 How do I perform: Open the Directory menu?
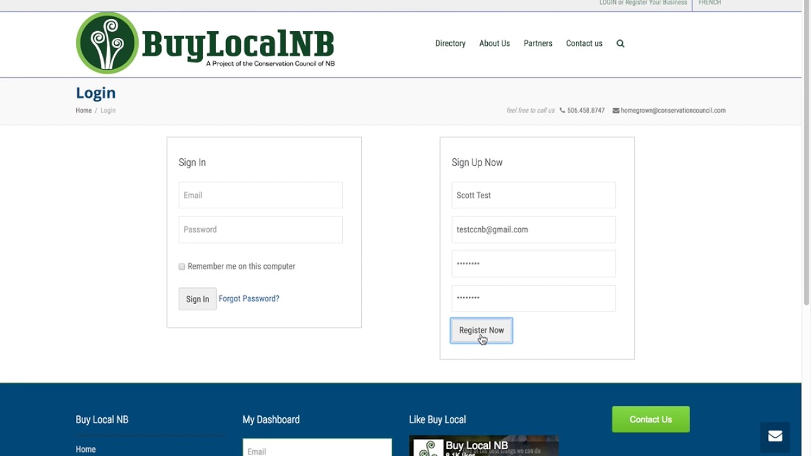click(x=450, y=44)
